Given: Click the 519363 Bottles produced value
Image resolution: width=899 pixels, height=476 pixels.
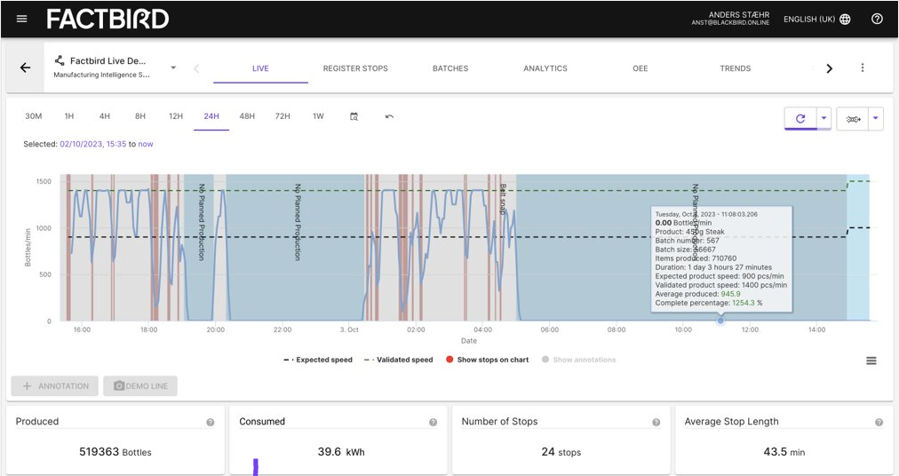Looking at the screenshot, I should click(115, 452).
